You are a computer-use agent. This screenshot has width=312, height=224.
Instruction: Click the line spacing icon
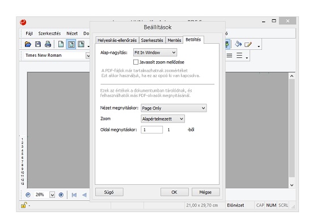point(239,56)
